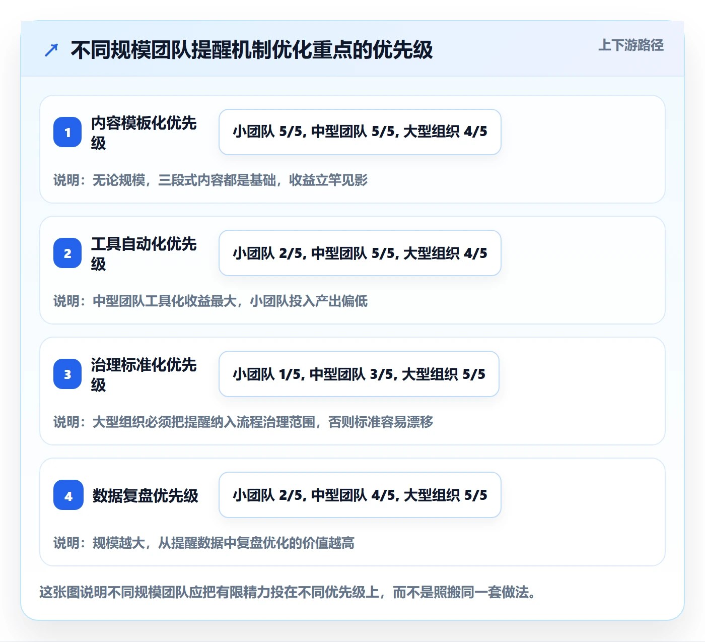
Task: Select the number 2 badge
Action: pos(67,253)
